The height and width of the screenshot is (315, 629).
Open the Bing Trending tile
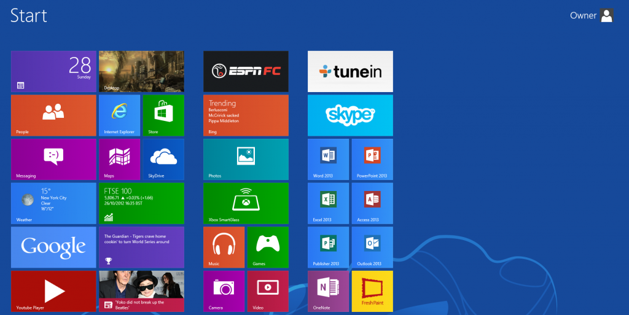click(246, 115)
